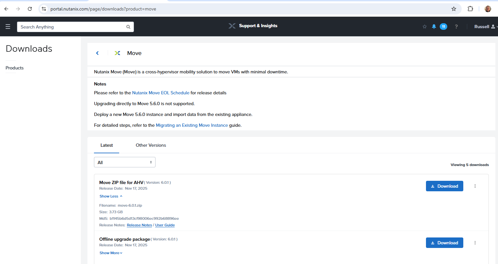Open more options for Offline upgrade package
The height and width of the screenshot is (264, 498).
point(475,243)
